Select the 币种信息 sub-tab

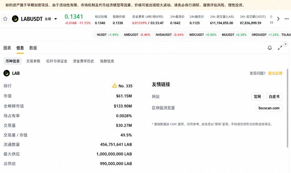tap(12, 61)
